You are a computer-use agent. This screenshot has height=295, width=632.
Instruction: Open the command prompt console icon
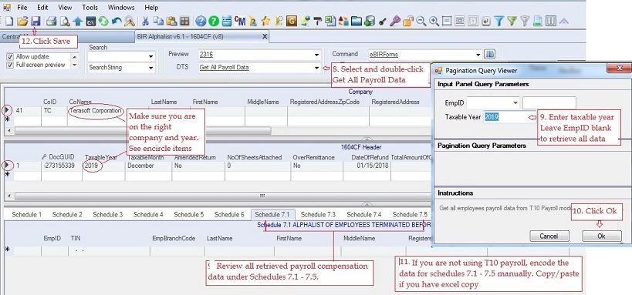tap(91, 21)
